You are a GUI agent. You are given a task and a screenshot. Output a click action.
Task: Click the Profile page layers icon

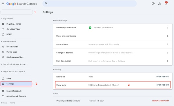tap(3, 52)
